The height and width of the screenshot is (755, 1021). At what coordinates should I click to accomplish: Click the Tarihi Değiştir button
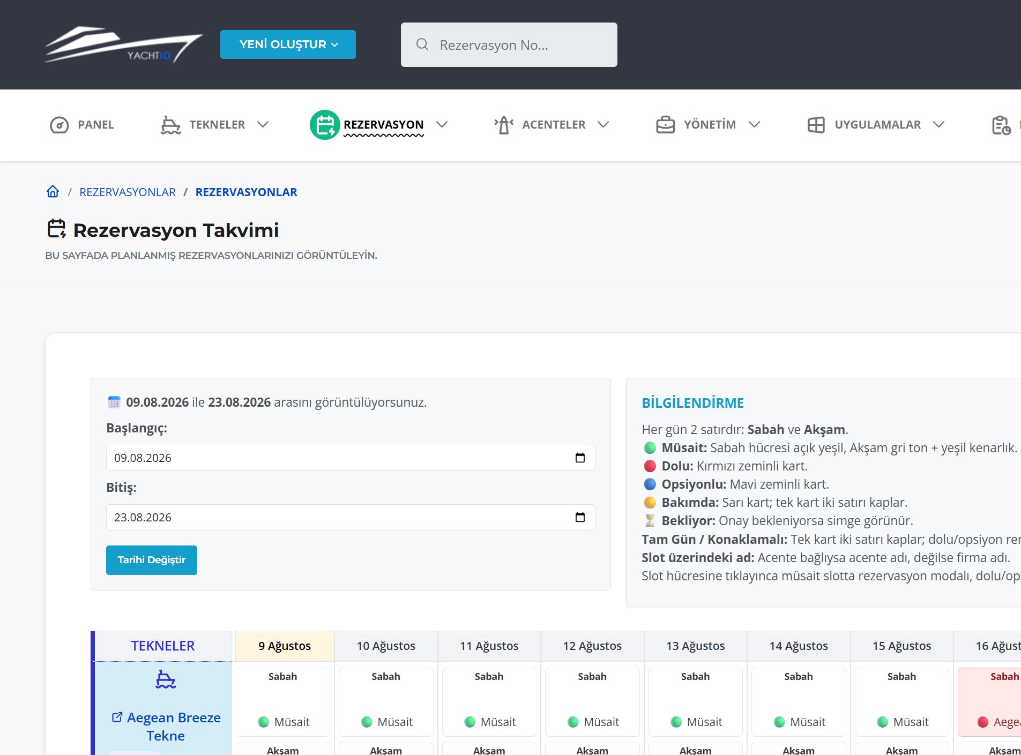152,560
